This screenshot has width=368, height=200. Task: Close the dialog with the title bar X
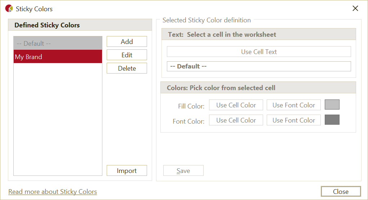355,9
